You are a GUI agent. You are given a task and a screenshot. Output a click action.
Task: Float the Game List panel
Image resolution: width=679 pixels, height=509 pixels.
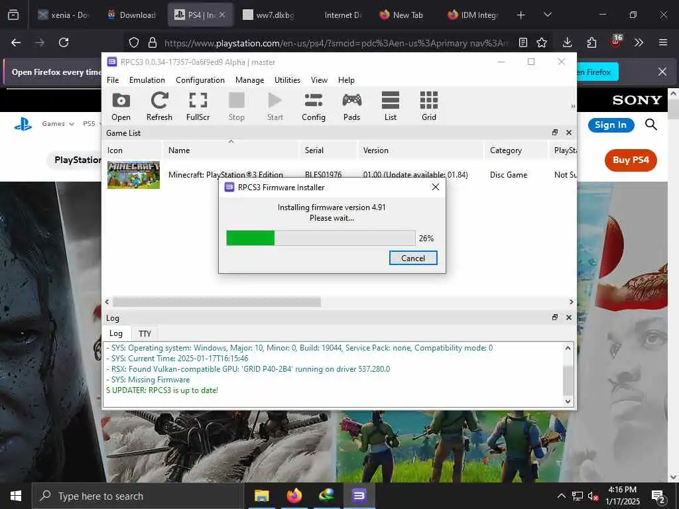(x=555, y=133)
